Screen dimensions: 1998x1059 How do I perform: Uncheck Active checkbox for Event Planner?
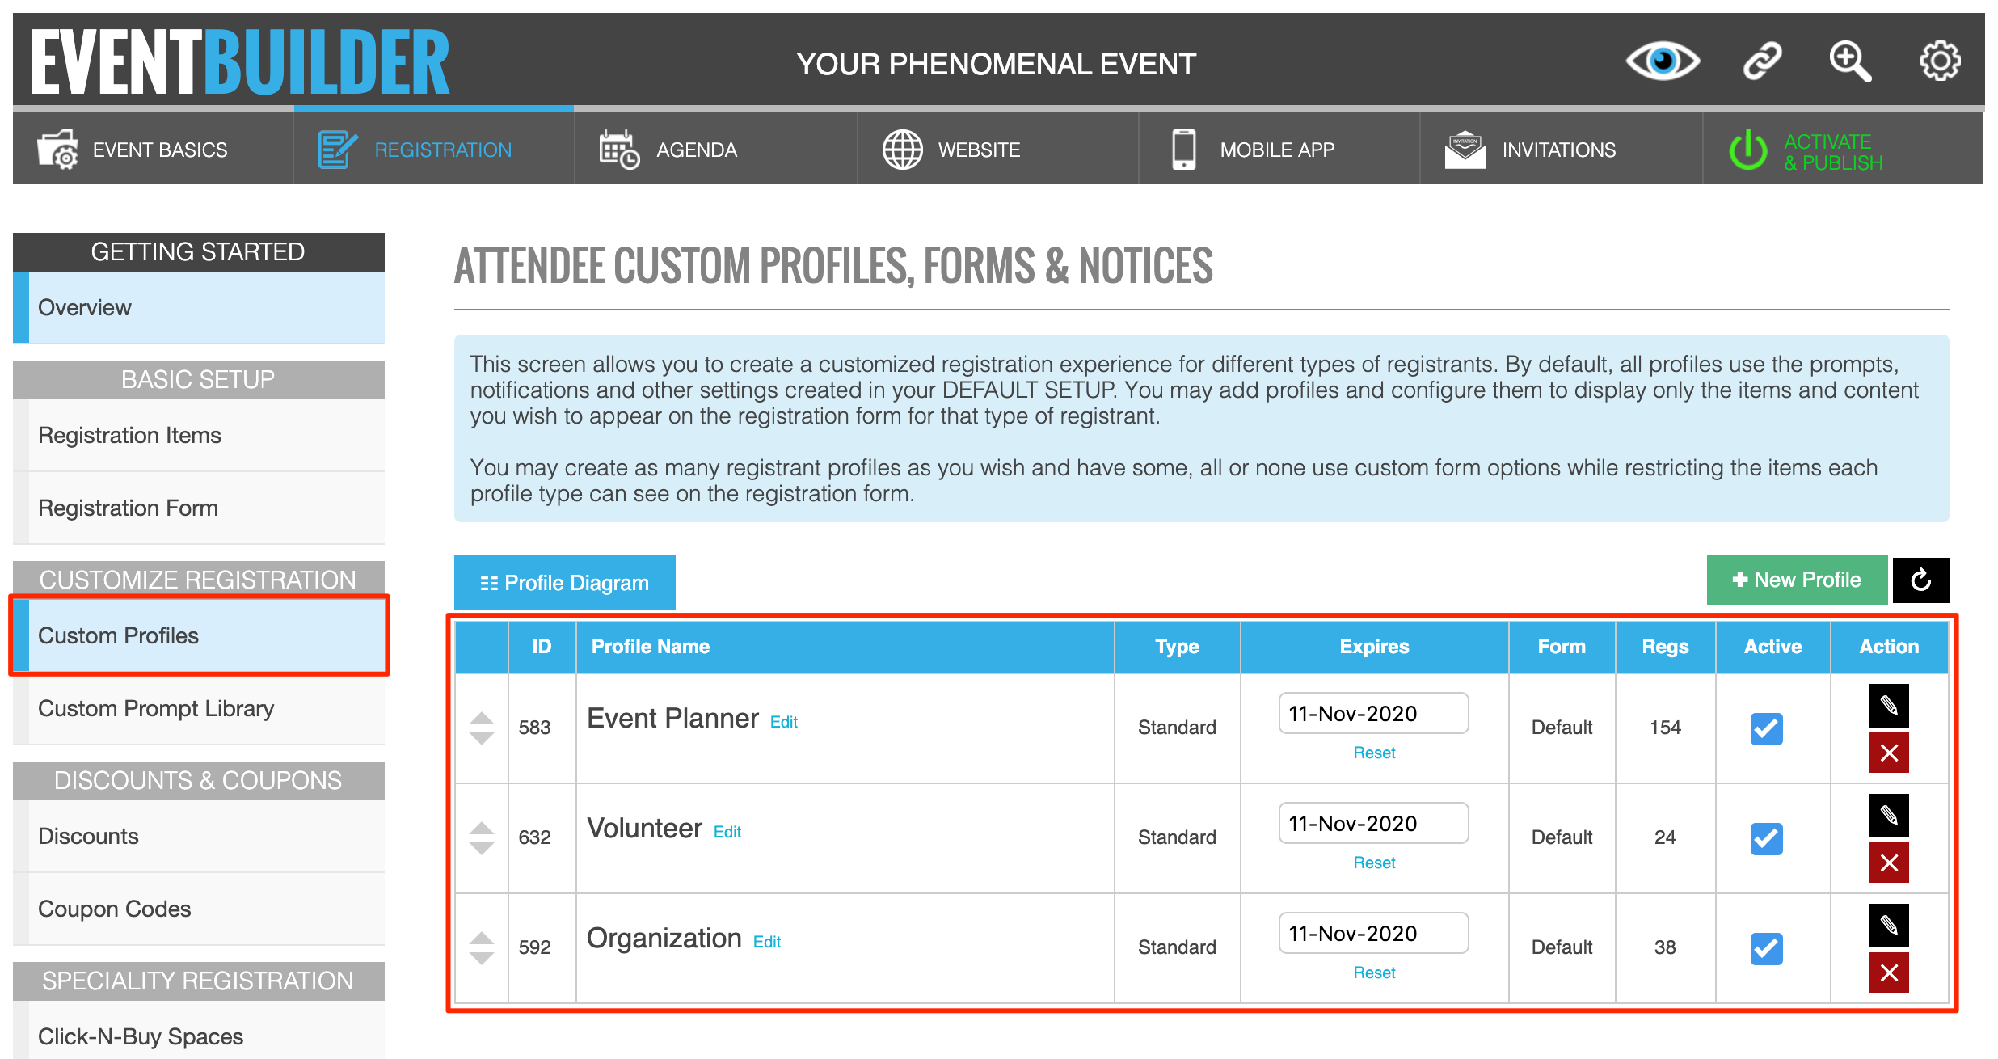(1766, 728)
